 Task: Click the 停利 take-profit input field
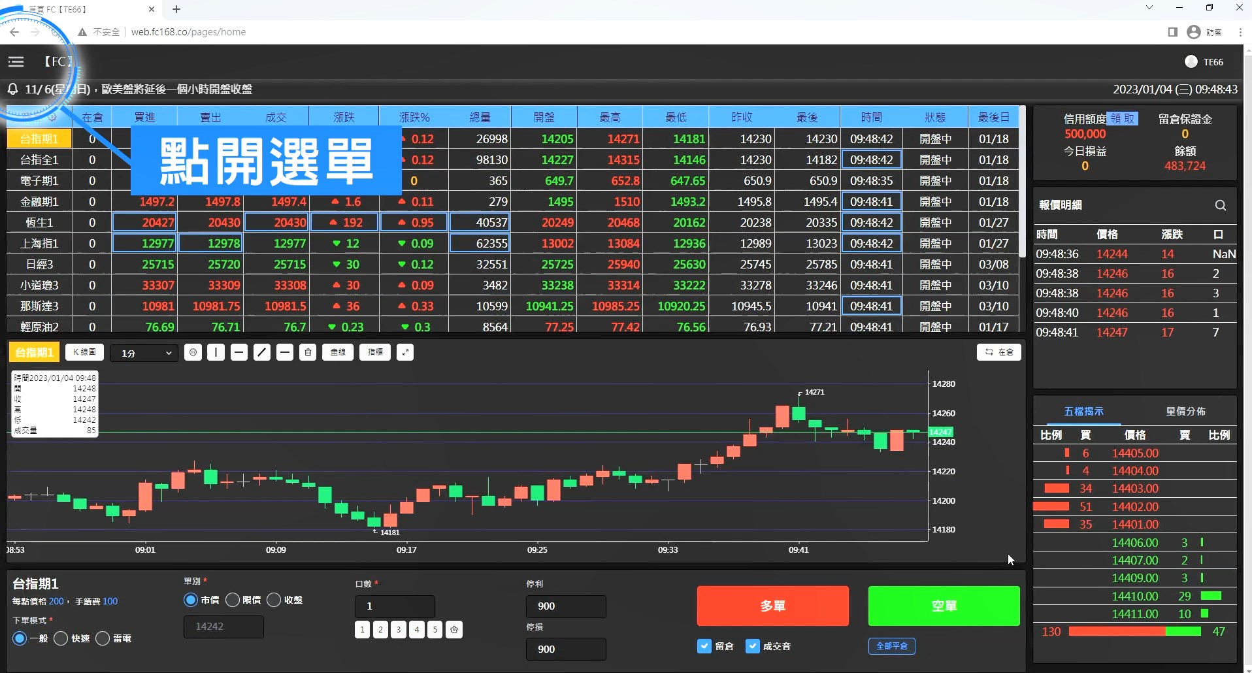[566, 606]
